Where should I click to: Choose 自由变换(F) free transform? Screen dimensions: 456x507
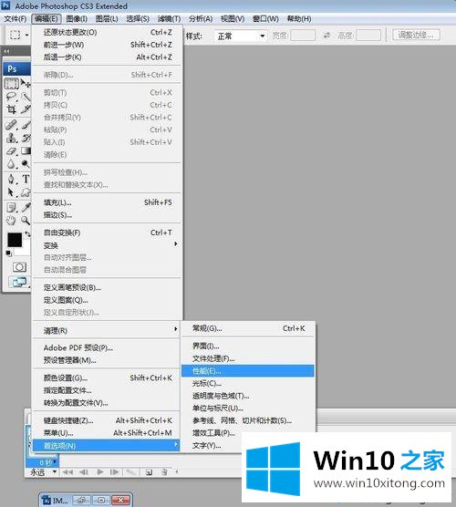point(107,233)
